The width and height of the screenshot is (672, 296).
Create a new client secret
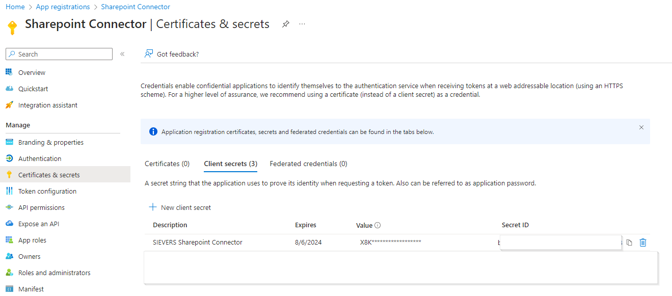coord(179,207)
